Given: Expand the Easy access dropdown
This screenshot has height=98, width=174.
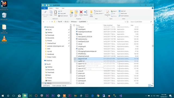Looking at the screenshot, I should click(99, 13).
